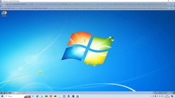Click the host taskbar search box
Viewport: 175px width, 98px height.
pyautogui.click(x=18, y=96)
